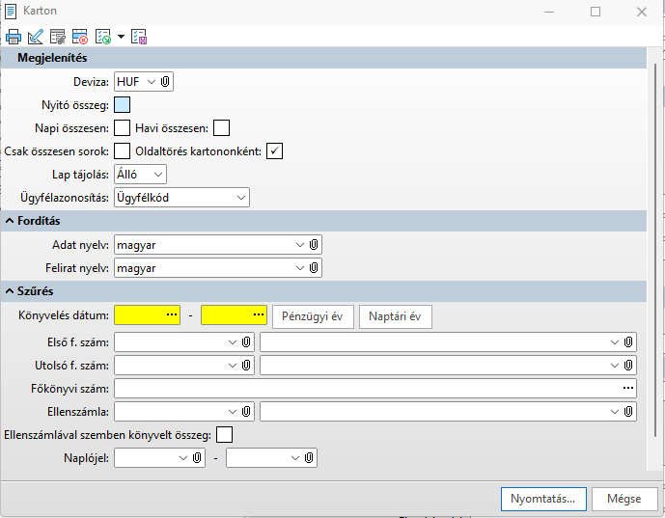Expand the Adat nyelv magyar dropdown
665x518 pixels.
pyautogui.click(x=300, y=245)
